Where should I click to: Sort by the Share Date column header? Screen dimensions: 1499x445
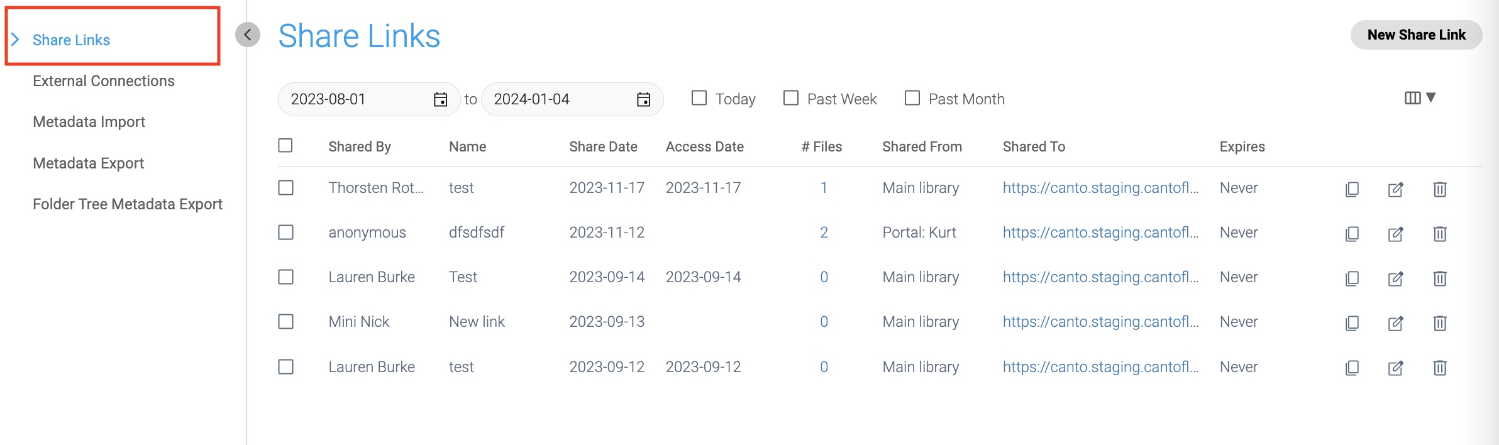point(603,146)
